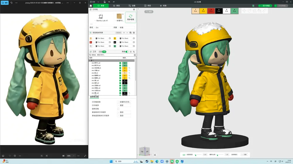
Task: Open filament 6 PLA Basic dropdown
Action: pyautogui.click(x=125, y=46)
